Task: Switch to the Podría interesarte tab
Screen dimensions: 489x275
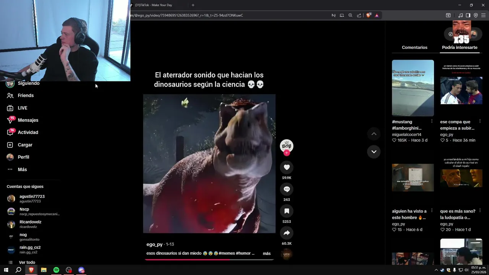Action: tap(460, 47)
